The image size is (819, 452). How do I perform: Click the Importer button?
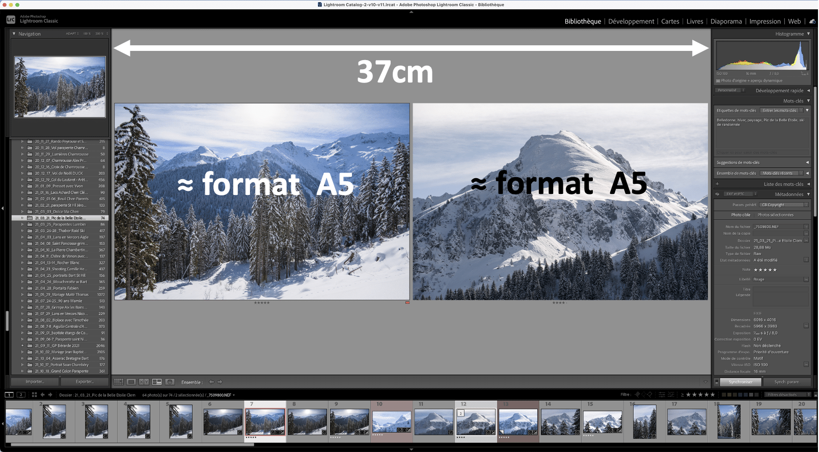[35, 382]
